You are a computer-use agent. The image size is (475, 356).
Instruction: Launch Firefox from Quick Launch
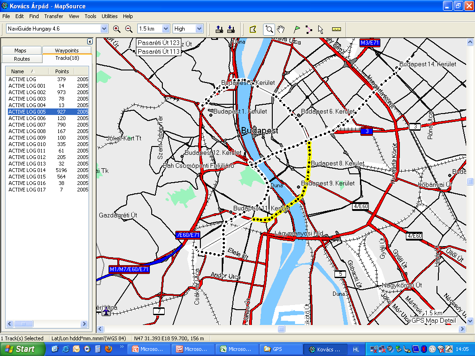109,349
